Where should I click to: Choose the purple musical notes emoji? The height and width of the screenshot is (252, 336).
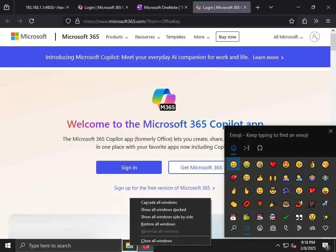(286, 191)
